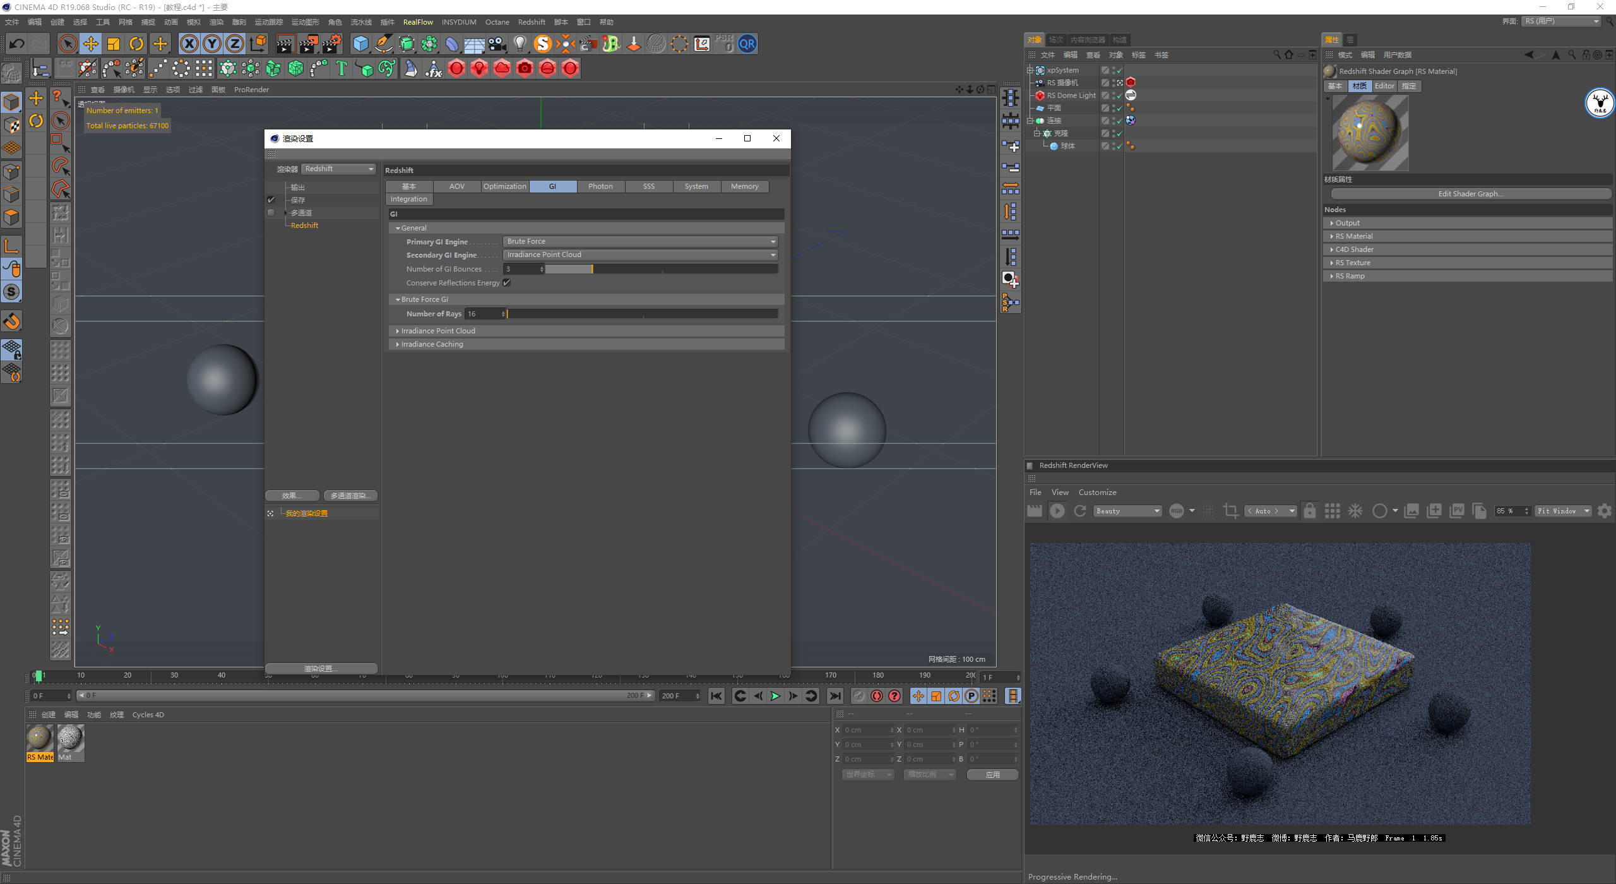1616x884 pixels.
Task: Add a Cube primitive object
Action: coord(360,44)
